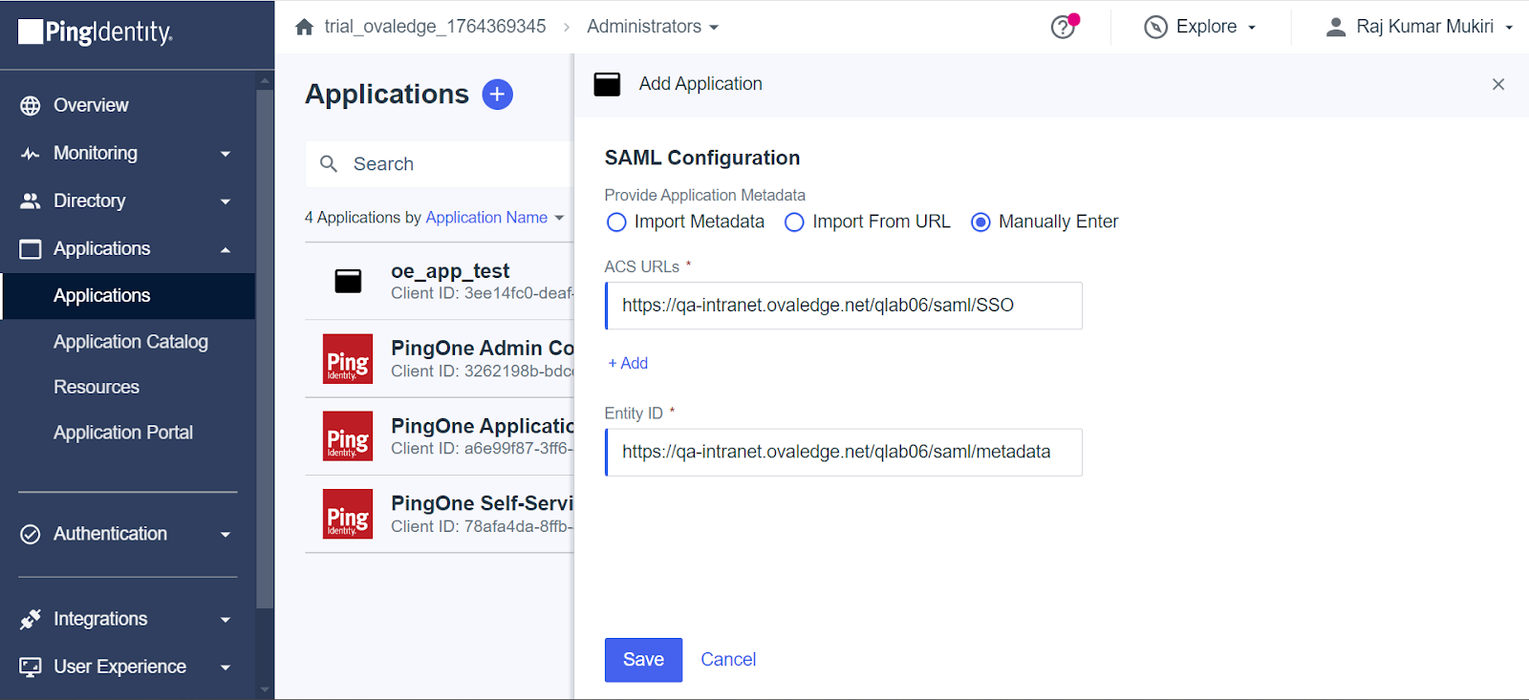Collapse the Applications menu arrow

(226, 249)
